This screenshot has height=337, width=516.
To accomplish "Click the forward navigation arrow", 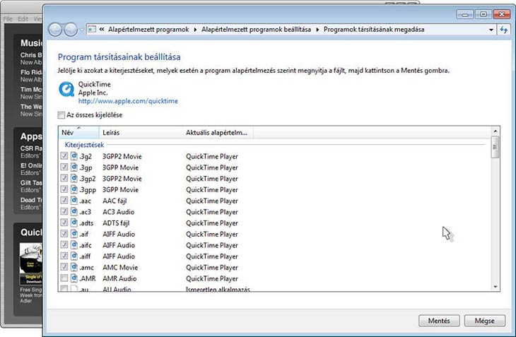I will 71,30.
